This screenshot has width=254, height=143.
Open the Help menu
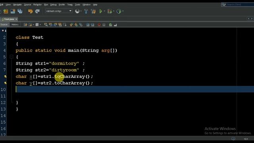pyautogui.click(x=95, y=4)
